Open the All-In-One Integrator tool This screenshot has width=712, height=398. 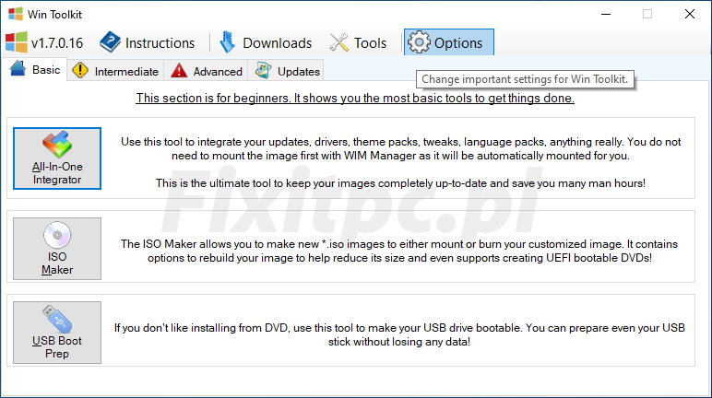(x=57, y=158)
